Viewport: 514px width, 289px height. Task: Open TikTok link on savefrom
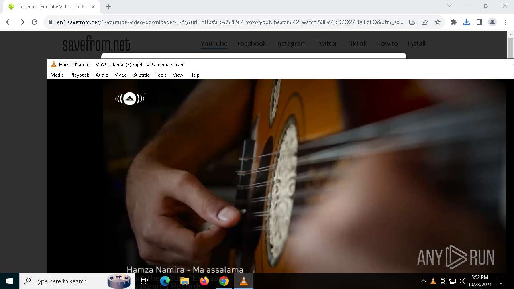tap(357, 43)
